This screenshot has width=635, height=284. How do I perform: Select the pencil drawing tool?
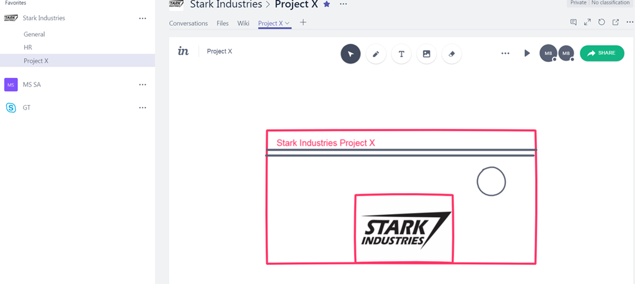376,54
